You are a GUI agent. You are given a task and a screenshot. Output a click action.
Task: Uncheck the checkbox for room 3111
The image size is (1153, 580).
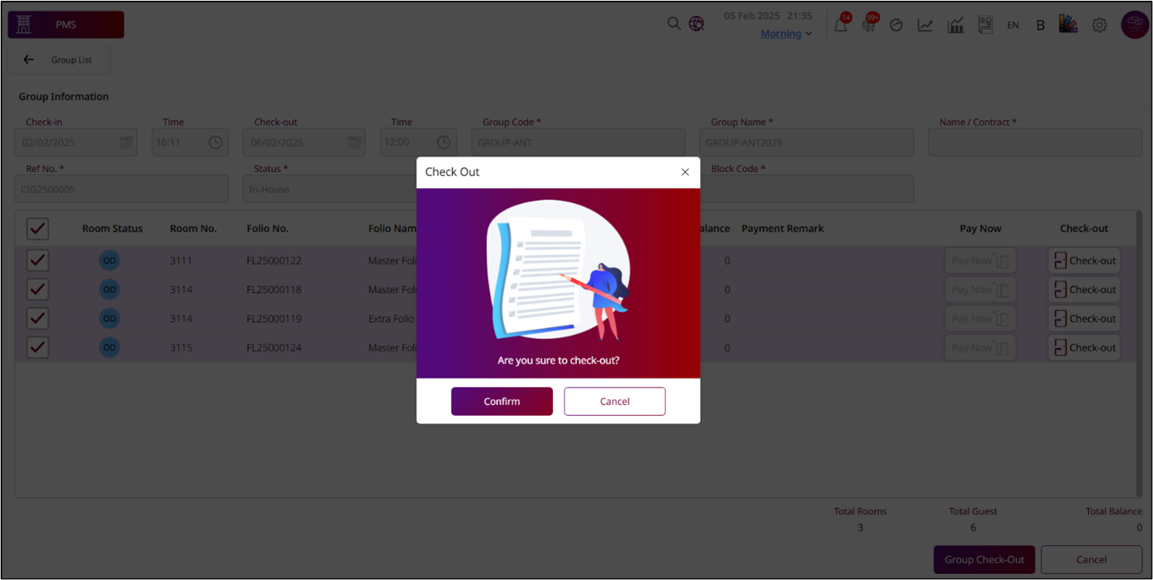(x=38, y=261)
